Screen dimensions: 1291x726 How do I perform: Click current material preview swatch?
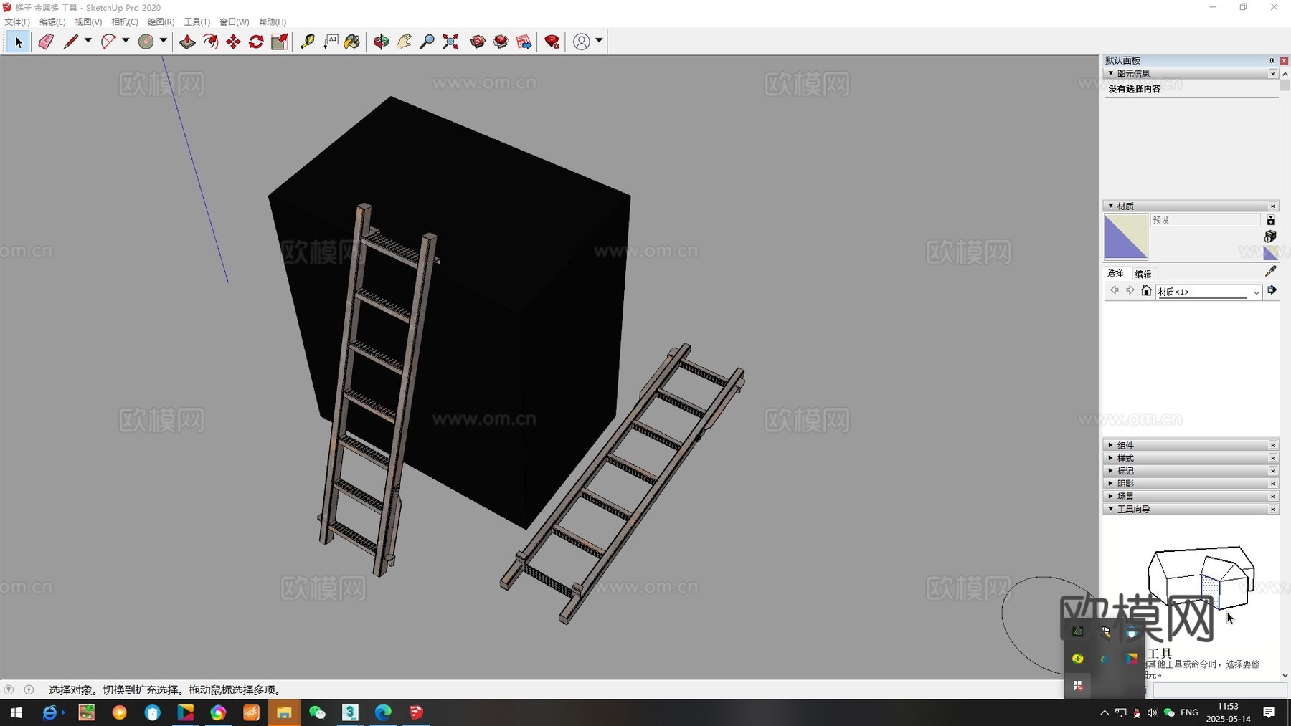(x=1126, y=237)
